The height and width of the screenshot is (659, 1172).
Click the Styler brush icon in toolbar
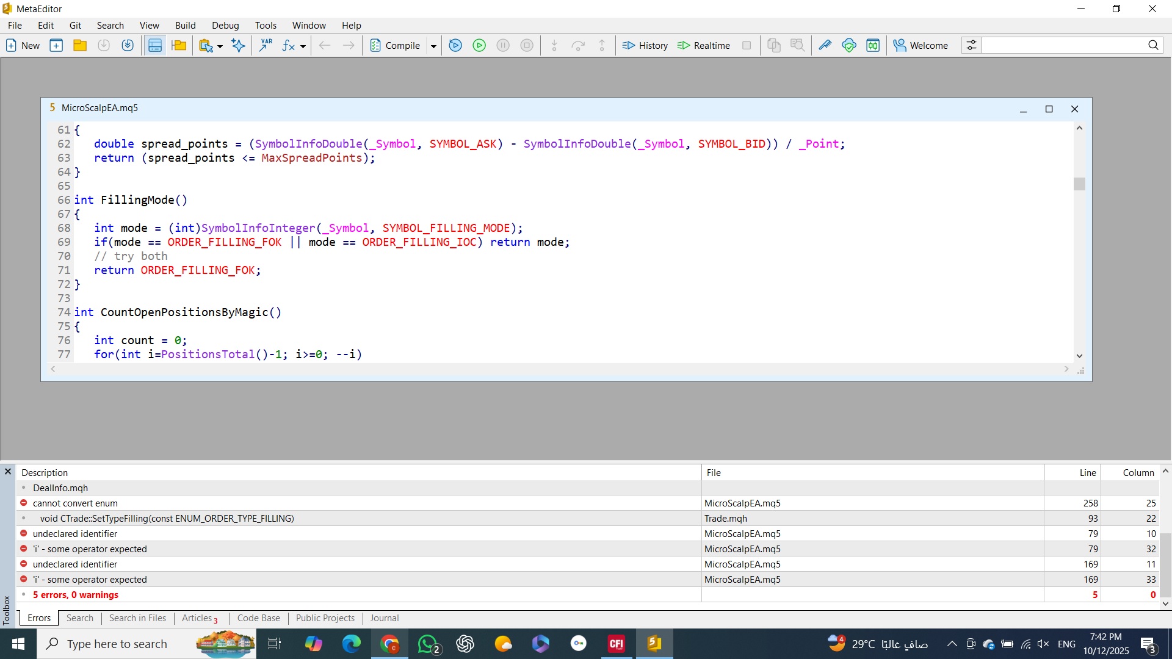[x=825, y=45]
